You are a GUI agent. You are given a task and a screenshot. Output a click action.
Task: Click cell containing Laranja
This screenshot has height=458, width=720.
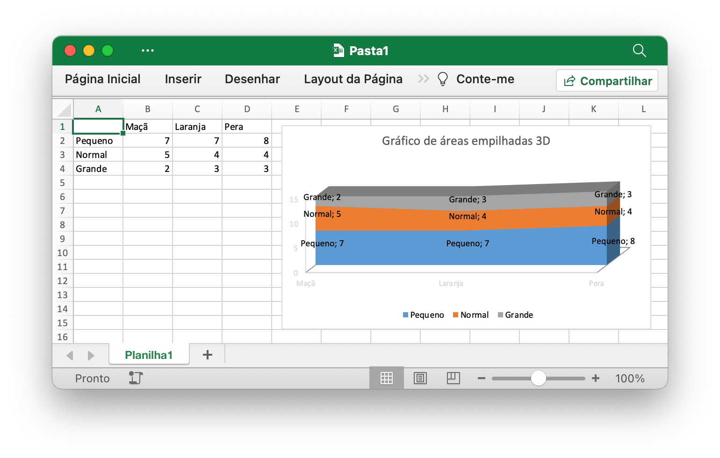coord(197,127)
